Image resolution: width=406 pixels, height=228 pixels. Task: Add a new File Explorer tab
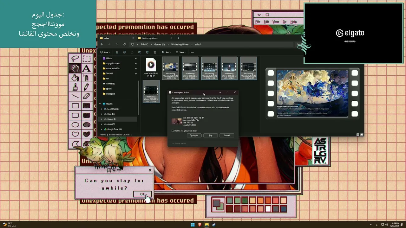coord(178,38)
